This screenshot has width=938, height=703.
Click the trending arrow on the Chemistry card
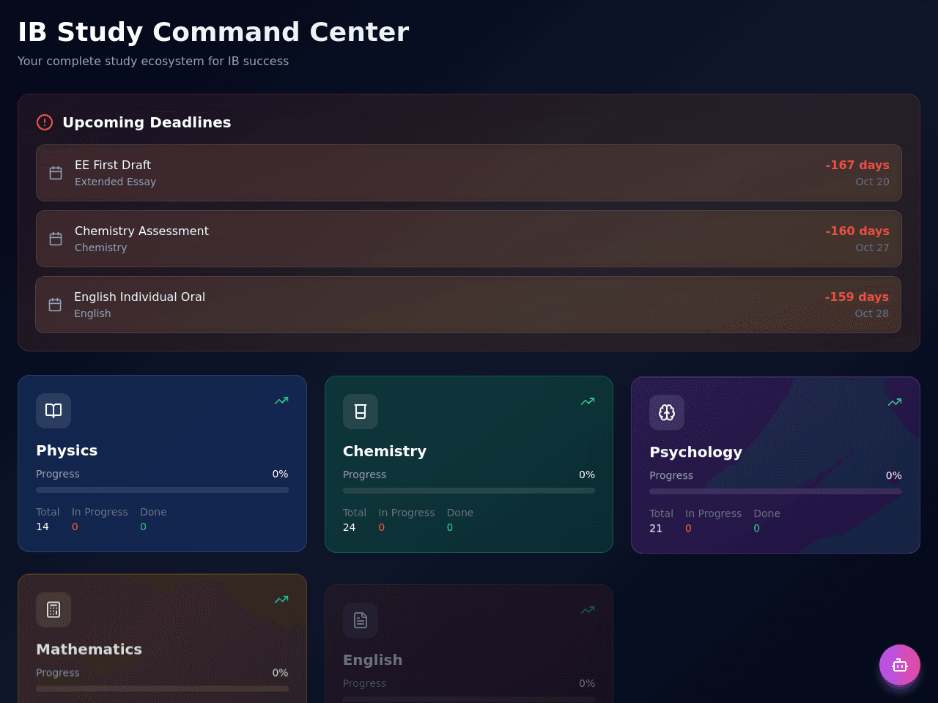(x=588, y=401)
